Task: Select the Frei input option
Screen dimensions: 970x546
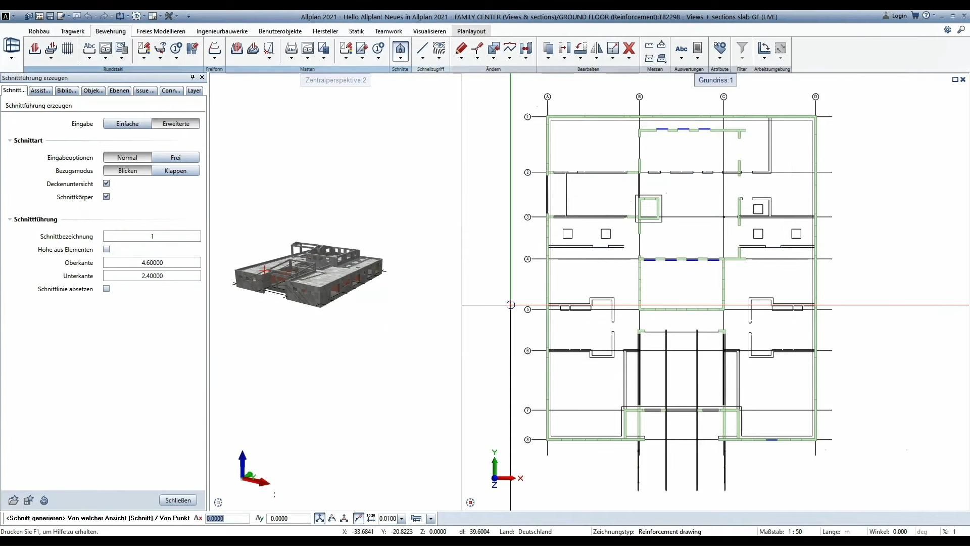Action: (176, 157)
